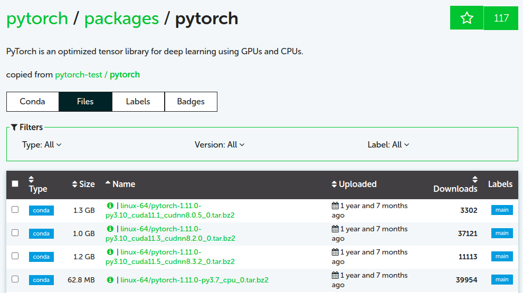The height and width of the screenshot is (293, 523).
Task: Click the 37121 downloads value
Action: tap(468, 233)
